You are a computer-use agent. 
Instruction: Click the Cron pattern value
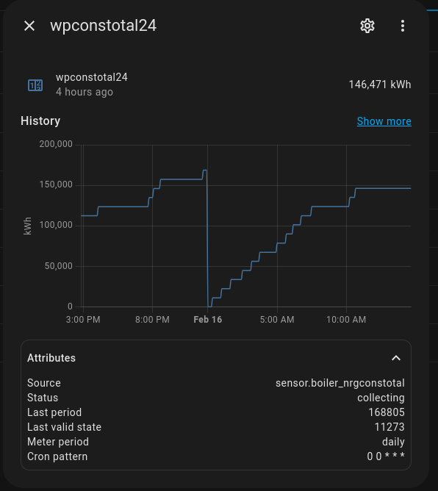pos(386,456)
